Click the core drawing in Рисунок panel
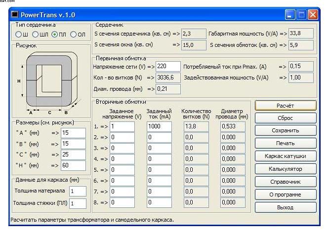 [x=50, y=83]
